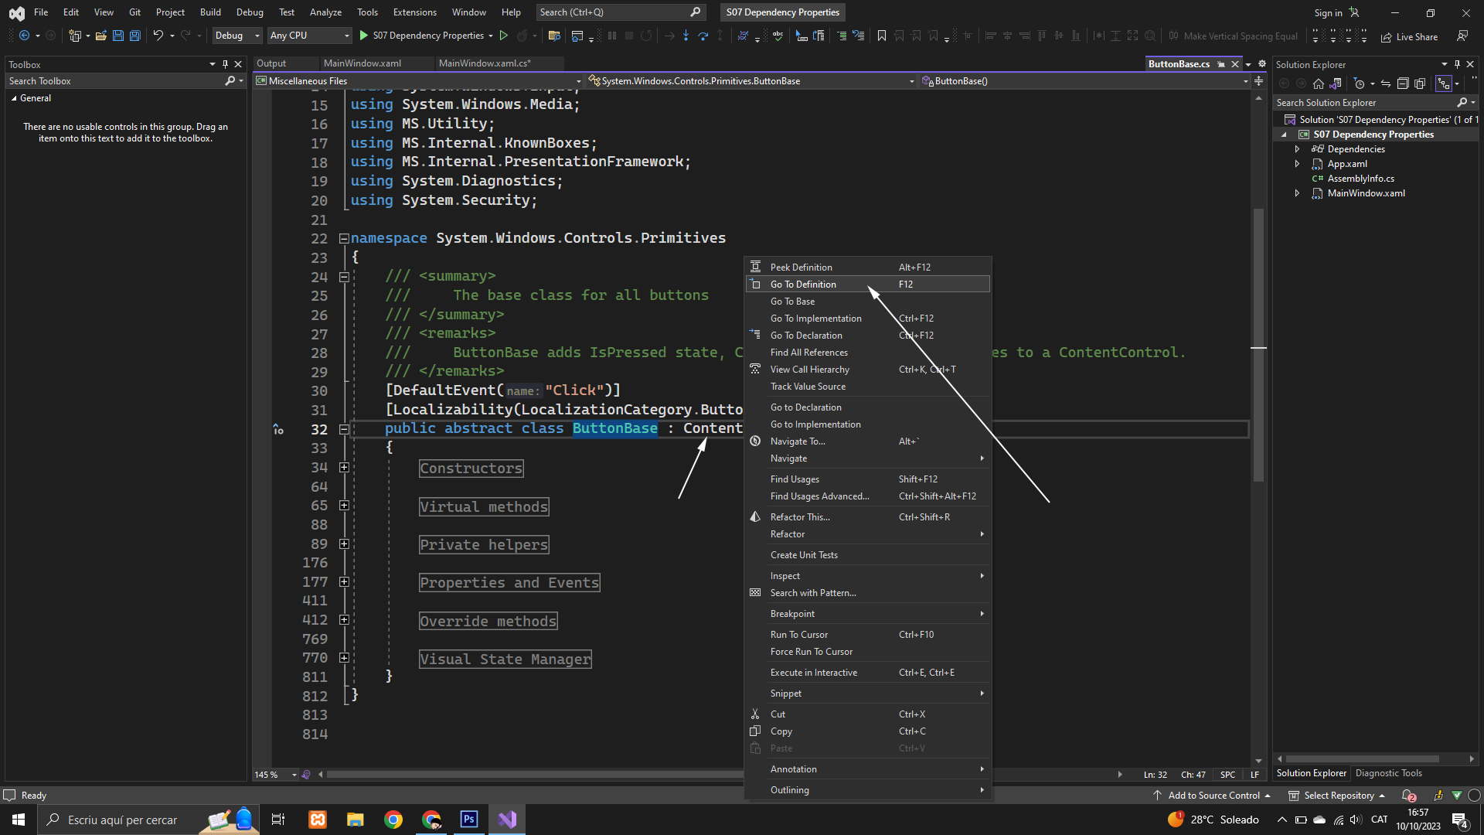This screenshot has width=1484, height=835.
Task: Click the Save All toolbar icon
Action: tap(135, 36)
